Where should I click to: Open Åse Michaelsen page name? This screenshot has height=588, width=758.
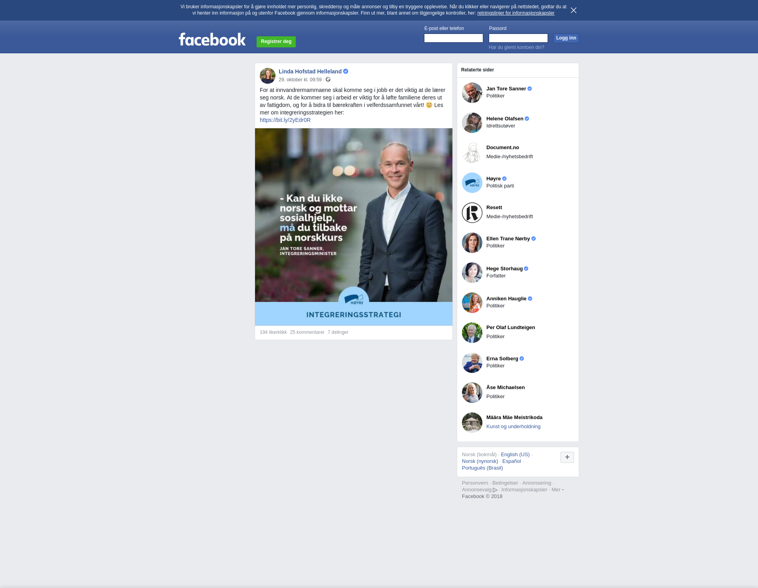click(x=506, y=388)
